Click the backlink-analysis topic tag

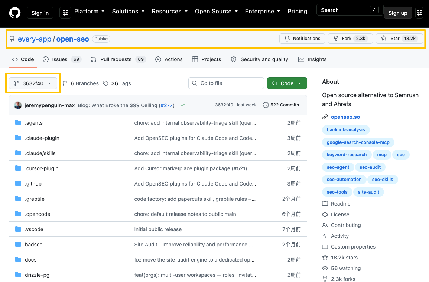tap(346, 130)
